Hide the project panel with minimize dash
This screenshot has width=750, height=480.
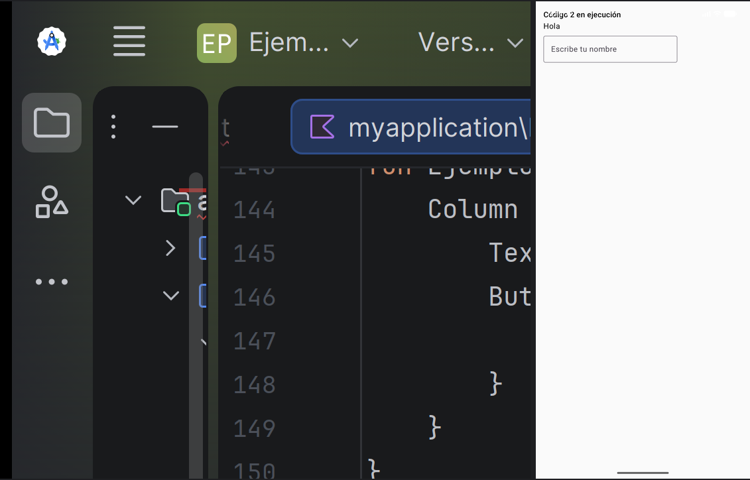pos(165,127)
